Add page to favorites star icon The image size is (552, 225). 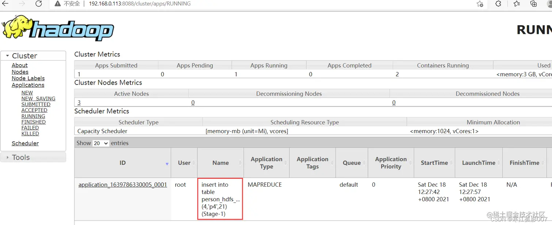click(480, 4)
